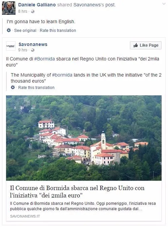Expand the post options chevron at top right
The height and width of the screenshot is (227, 168).
[164, 4]
